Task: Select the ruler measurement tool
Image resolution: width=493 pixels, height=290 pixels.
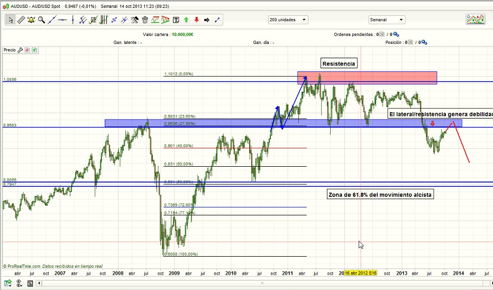Action: tap(21, 20)
